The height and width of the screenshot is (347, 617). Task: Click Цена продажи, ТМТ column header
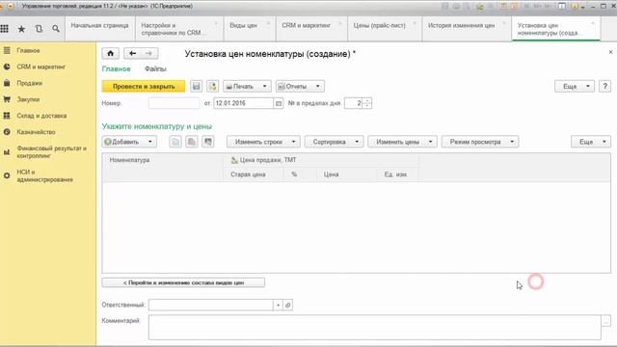tap(321, 160)
